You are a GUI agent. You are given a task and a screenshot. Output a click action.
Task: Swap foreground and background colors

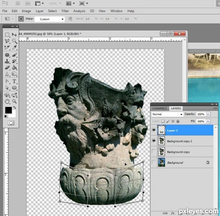[x=15, y=108]
